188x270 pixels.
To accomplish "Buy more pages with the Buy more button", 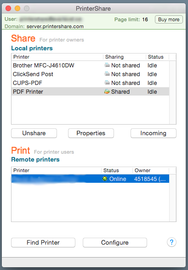I will click(169, 19).
